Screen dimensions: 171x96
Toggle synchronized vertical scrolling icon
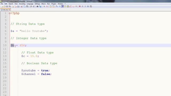[50, 6]
